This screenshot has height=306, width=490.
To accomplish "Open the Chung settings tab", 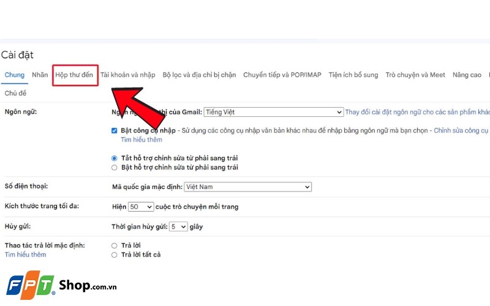I will tap(14, 75).
